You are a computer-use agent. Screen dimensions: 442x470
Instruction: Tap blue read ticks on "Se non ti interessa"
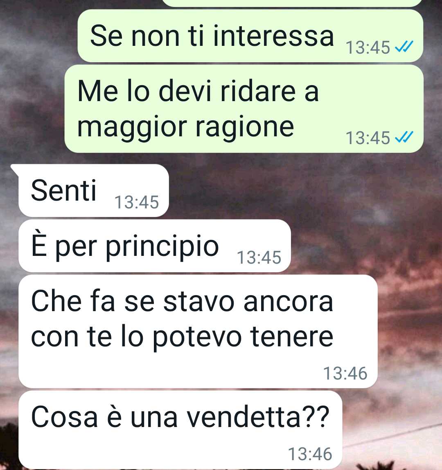(x=404, y=47)
